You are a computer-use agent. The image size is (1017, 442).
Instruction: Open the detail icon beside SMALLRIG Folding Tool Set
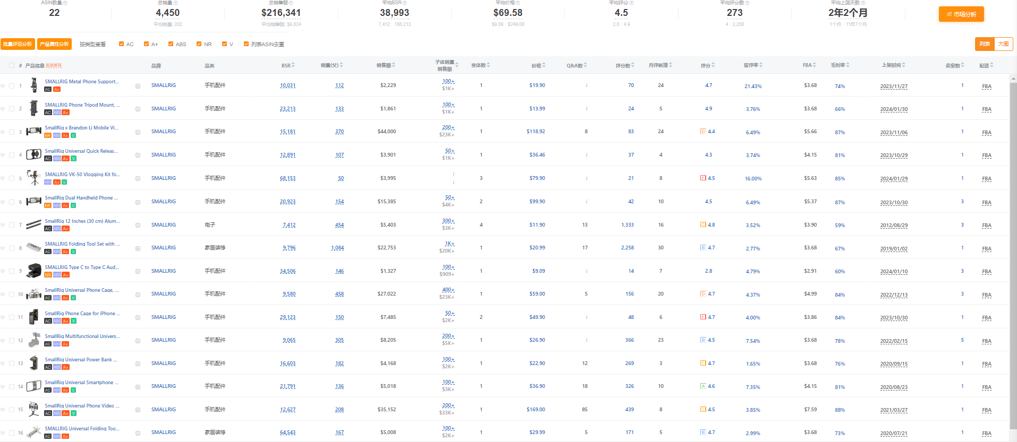[x=138, y=248]
